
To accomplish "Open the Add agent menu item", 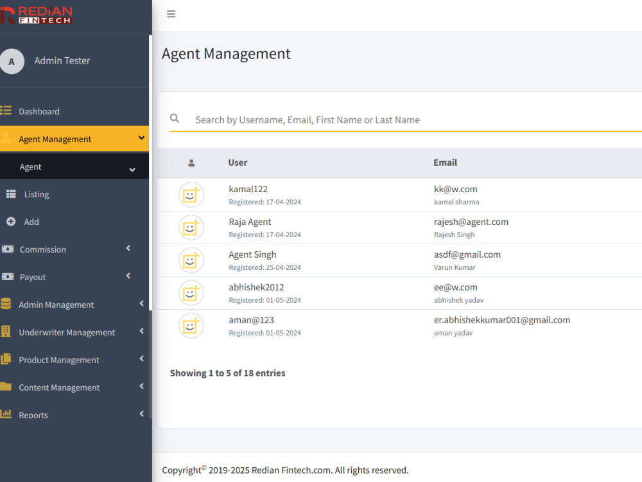I will pyautogui.click(x=74, y=222).
